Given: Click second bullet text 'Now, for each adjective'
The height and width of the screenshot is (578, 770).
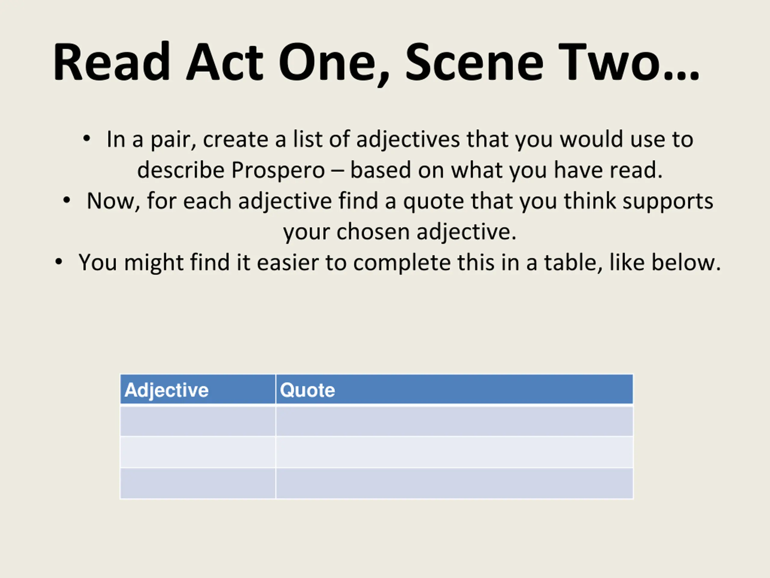Looking at the screenshot, I should click(x=209, y=201).
